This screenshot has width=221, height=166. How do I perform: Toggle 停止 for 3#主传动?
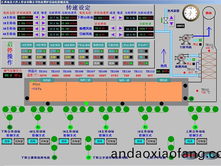pos(55,63)
